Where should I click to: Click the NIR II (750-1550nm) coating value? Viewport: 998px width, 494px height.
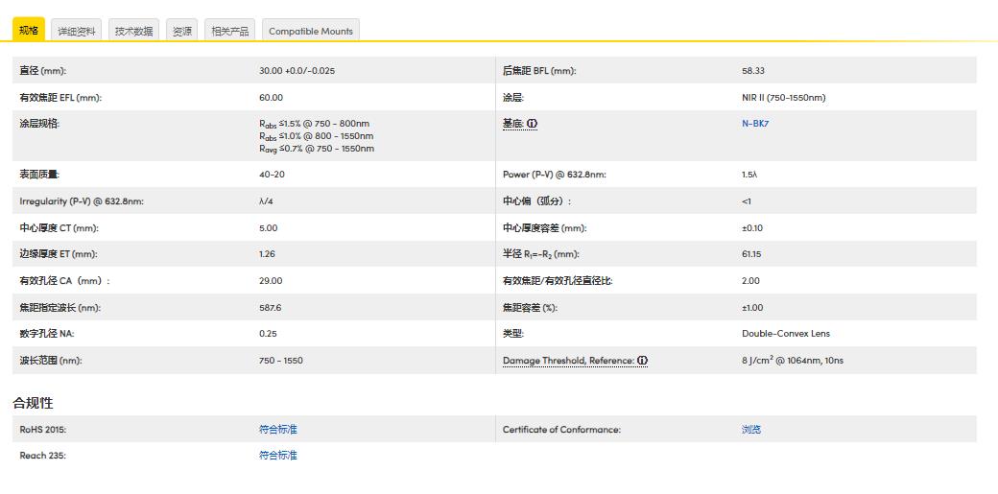click(783, 98)
